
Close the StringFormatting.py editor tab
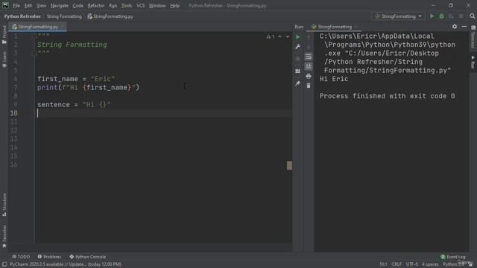click(63, 27)
